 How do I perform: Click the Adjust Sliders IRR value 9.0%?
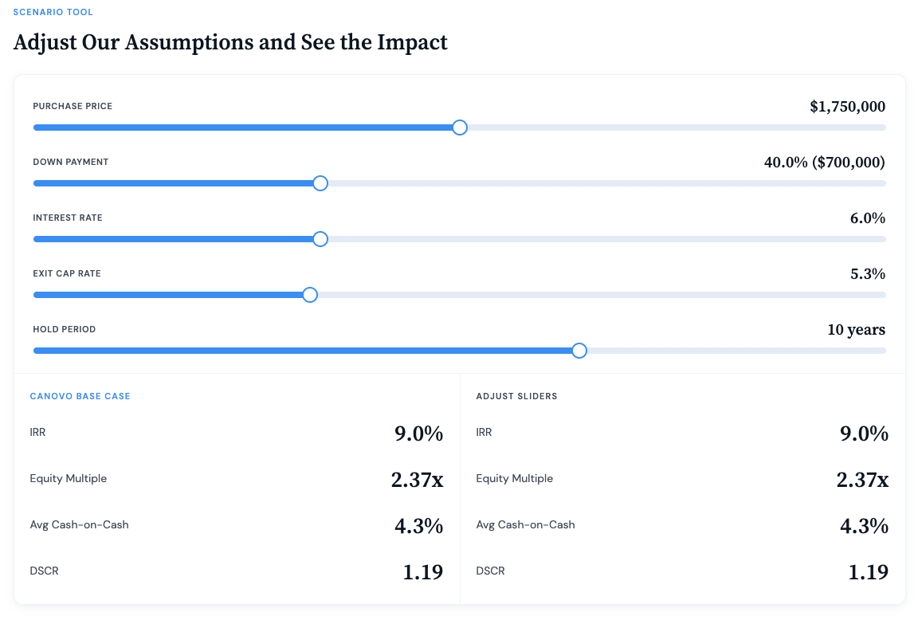[x=864, y=434]
